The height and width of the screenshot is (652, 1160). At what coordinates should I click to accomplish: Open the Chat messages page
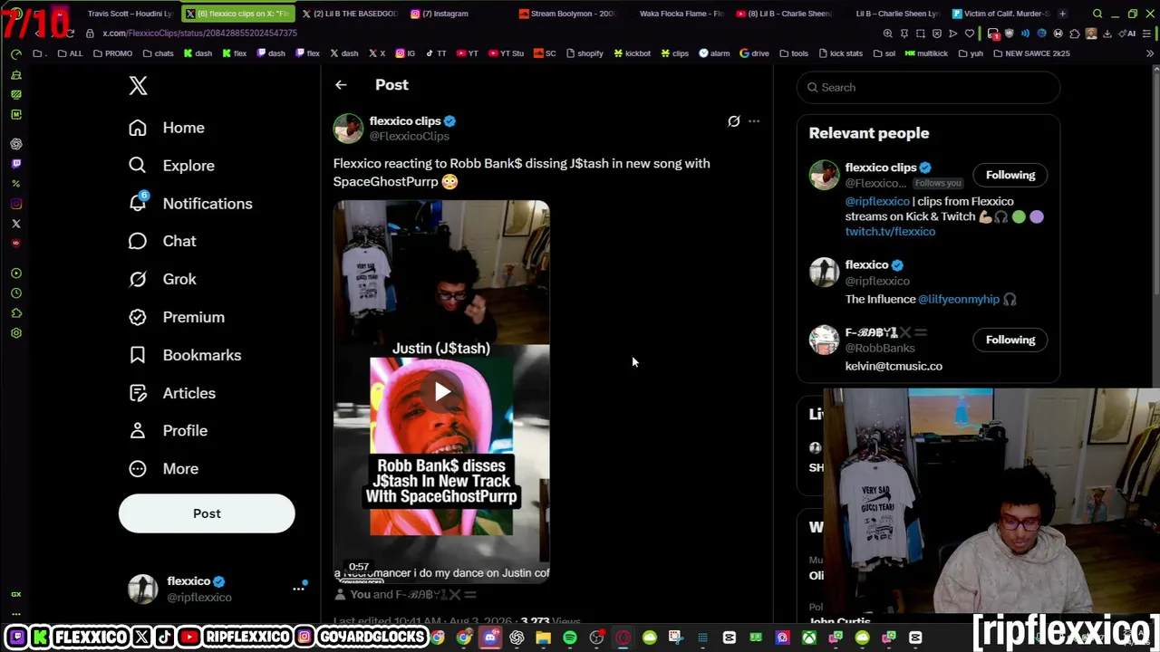click(x=162, y=241)
